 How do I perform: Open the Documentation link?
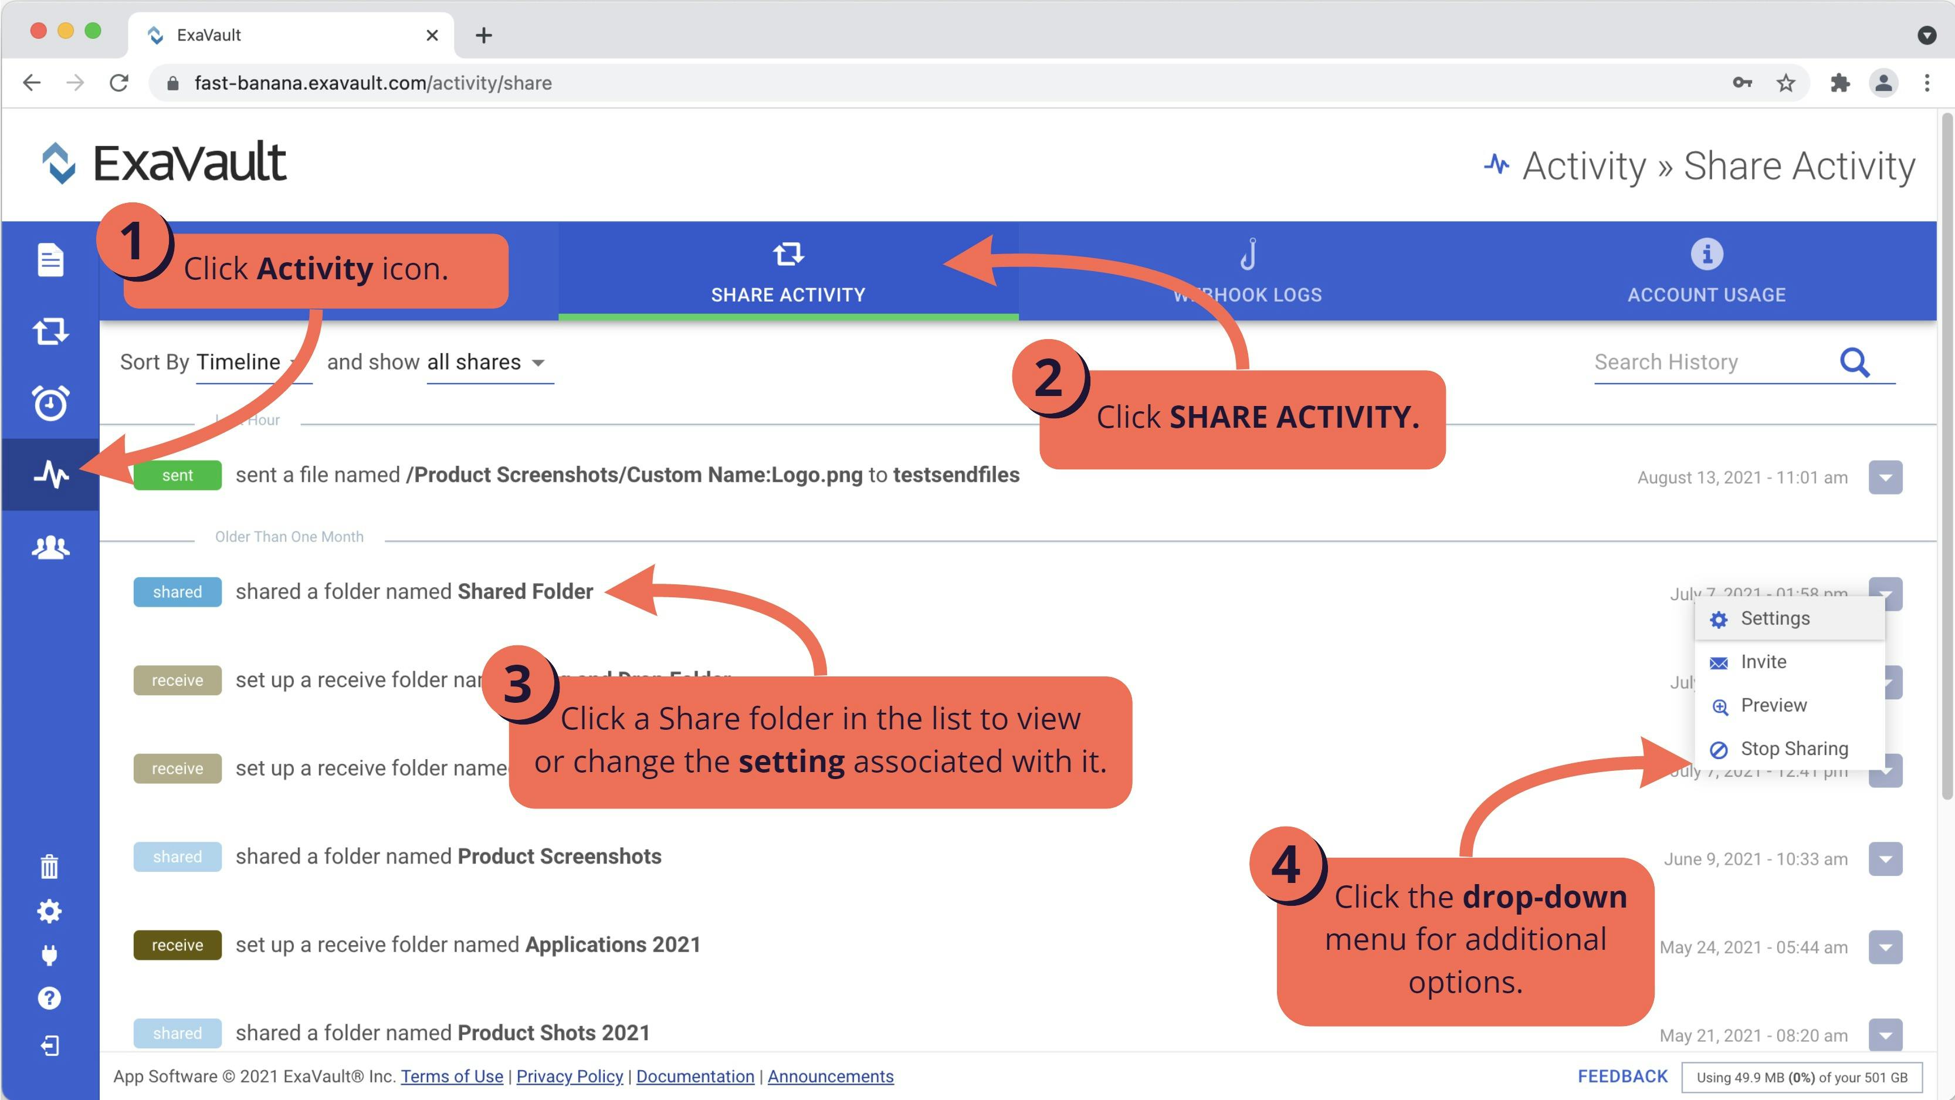695,1077
